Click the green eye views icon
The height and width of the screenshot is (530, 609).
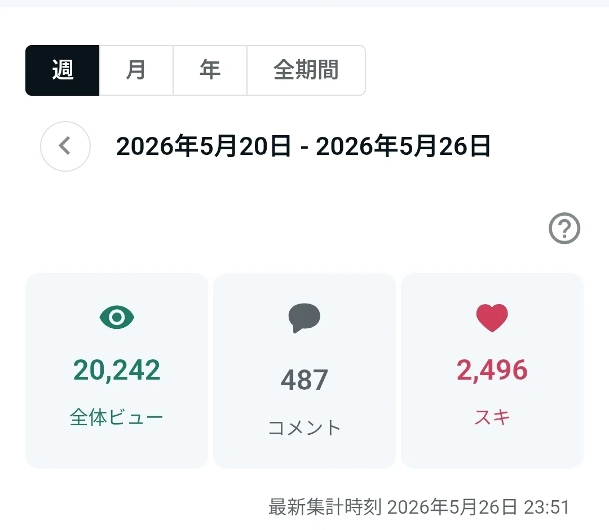[117, 317]
